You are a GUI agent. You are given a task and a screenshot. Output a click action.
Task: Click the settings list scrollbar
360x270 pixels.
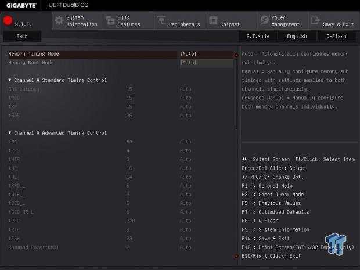[236, 93]
